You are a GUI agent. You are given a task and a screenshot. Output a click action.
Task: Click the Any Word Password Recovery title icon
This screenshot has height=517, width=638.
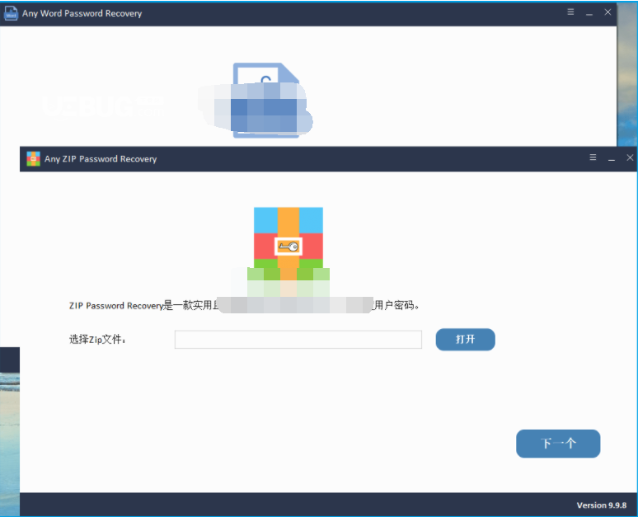click(x=11, y=13)
